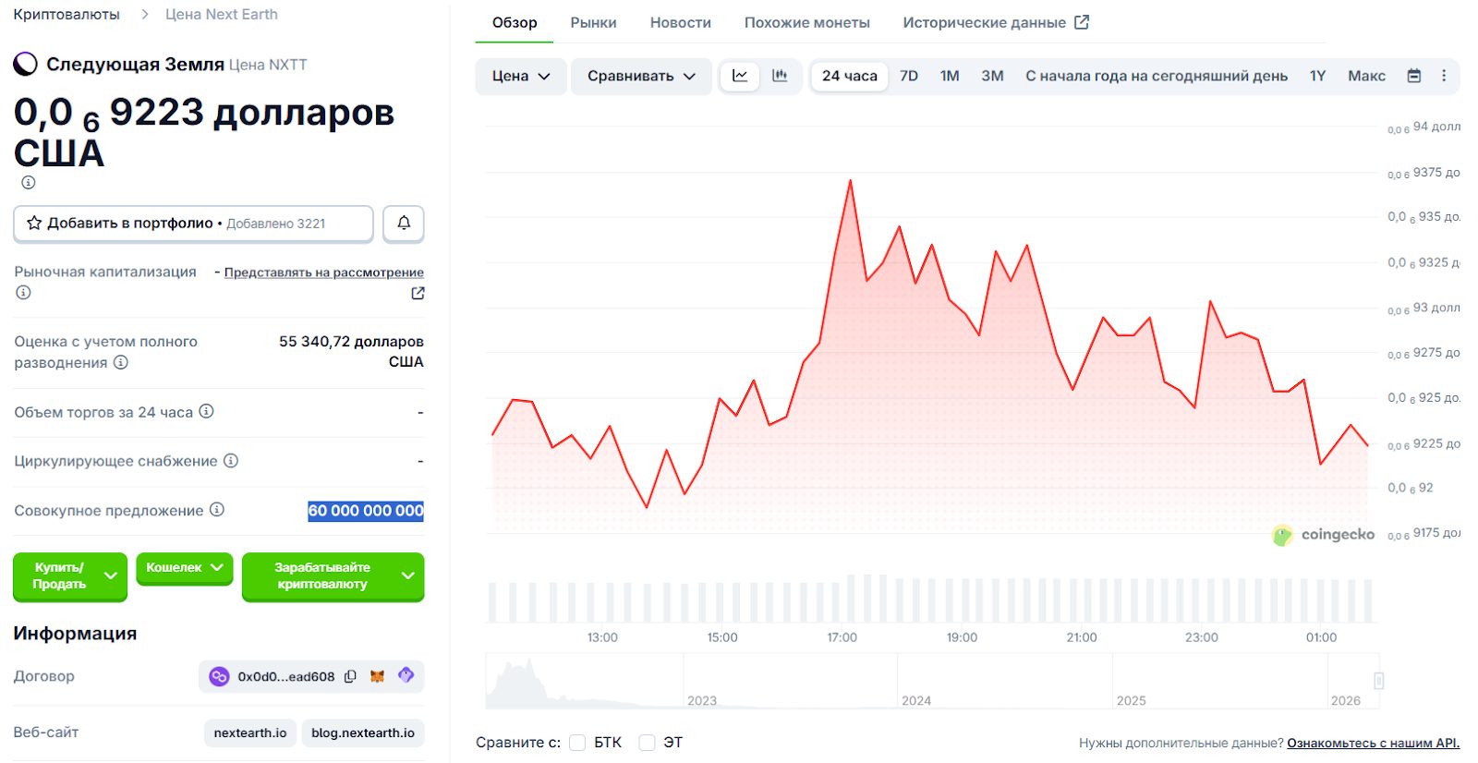1478x763 pixels.
Task: Open the nextearth.io website link
Action: tap(250, 733)
